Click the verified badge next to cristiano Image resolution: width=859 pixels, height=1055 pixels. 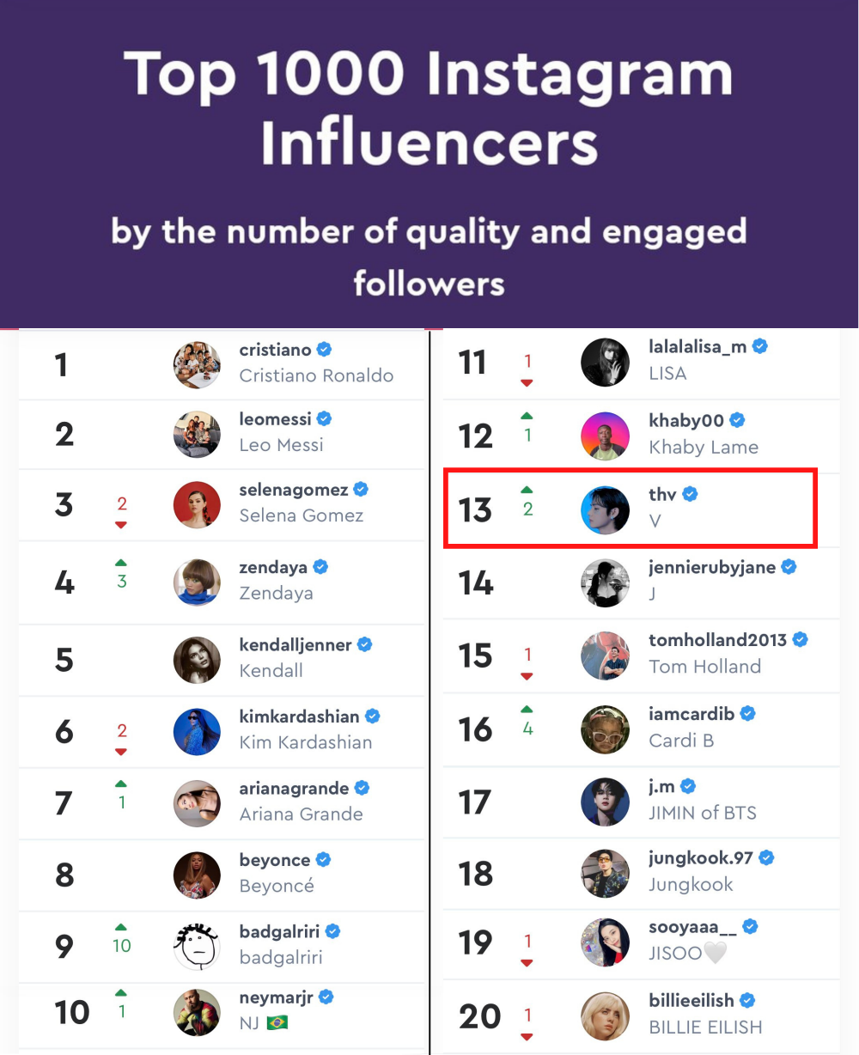click(x=324, y=350)
